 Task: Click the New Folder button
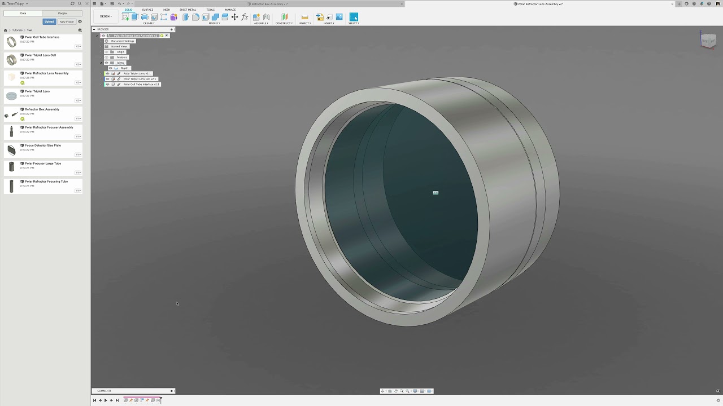(67, 21)
